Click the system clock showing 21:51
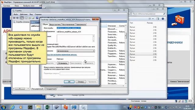 click(187, 107)
